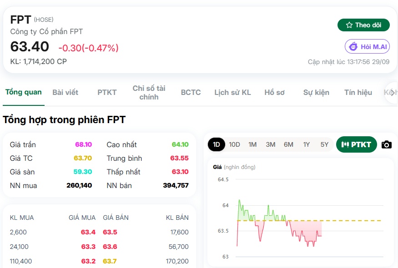Screen dimensions: 398x268
Task: Switch to the BCTC tab
Action: tap(191, 92)
